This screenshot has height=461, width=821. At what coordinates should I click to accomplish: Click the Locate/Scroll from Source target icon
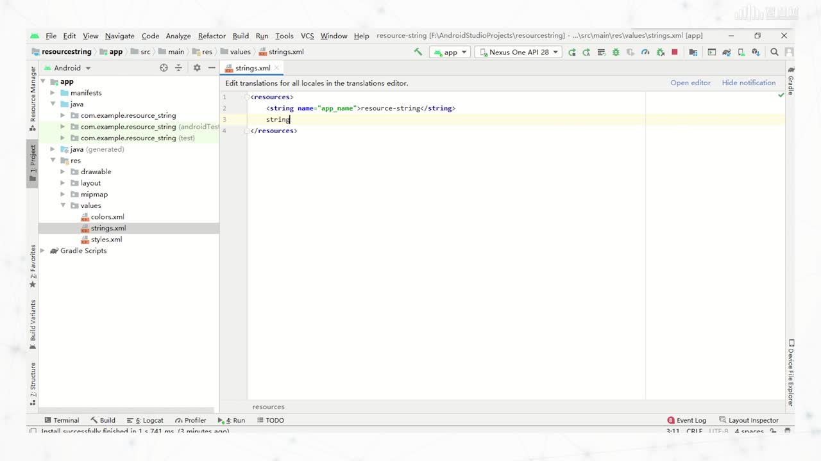point(164,68)
